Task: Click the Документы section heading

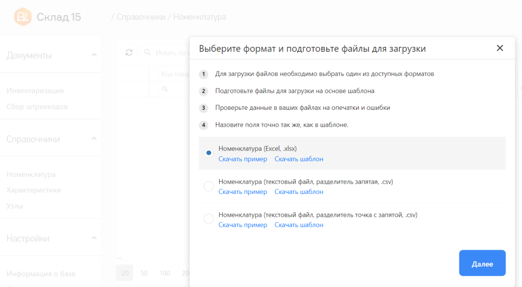Action: pos(29,55)
